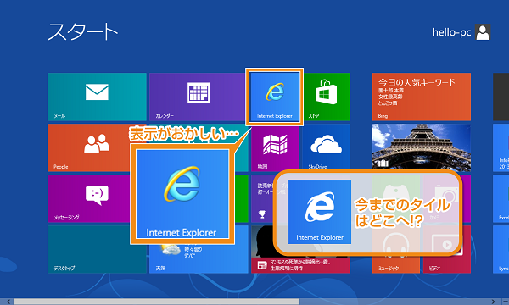The width and height of the screenshot is (509, 305).
Task: Open the Desktop tile
Action: [97, 249]
